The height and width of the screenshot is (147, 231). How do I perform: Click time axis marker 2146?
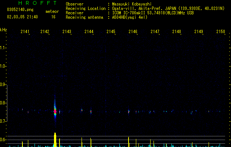(133, 31)
